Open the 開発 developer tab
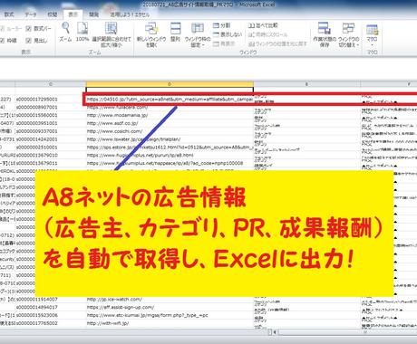Image resolution: width=417 pixels, height=344 pixels. coord(93,14)
